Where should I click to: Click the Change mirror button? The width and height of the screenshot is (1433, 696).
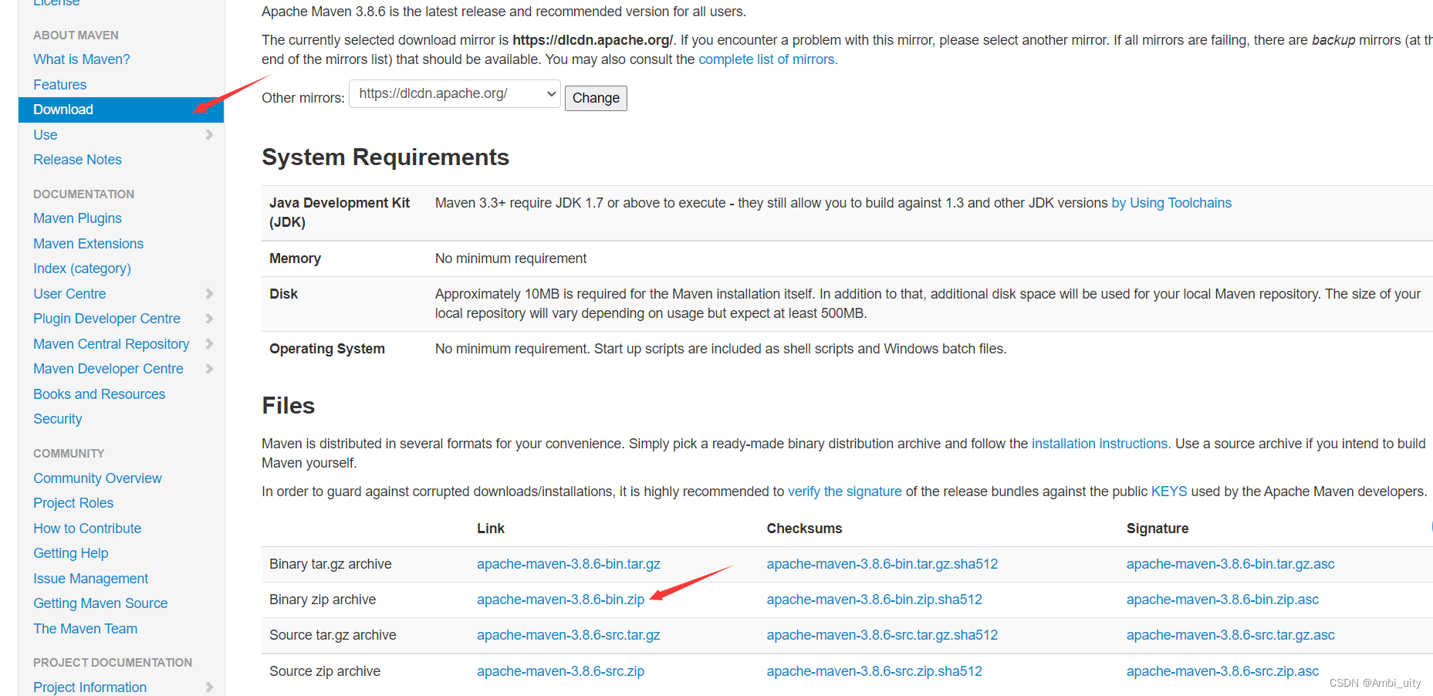point(596,98)
